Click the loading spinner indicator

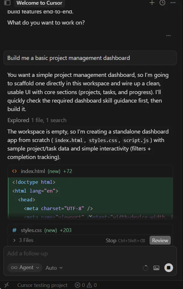[145, 268]
